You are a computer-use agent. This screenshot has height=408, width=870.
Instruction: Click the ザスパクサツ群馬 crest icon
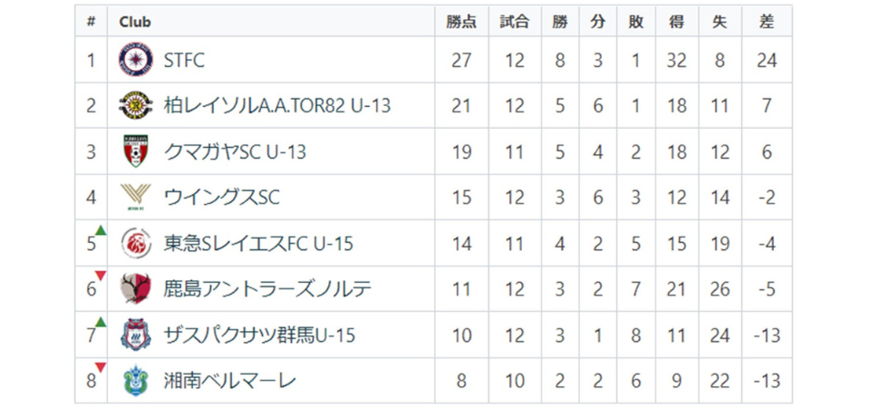pos(136,335)
